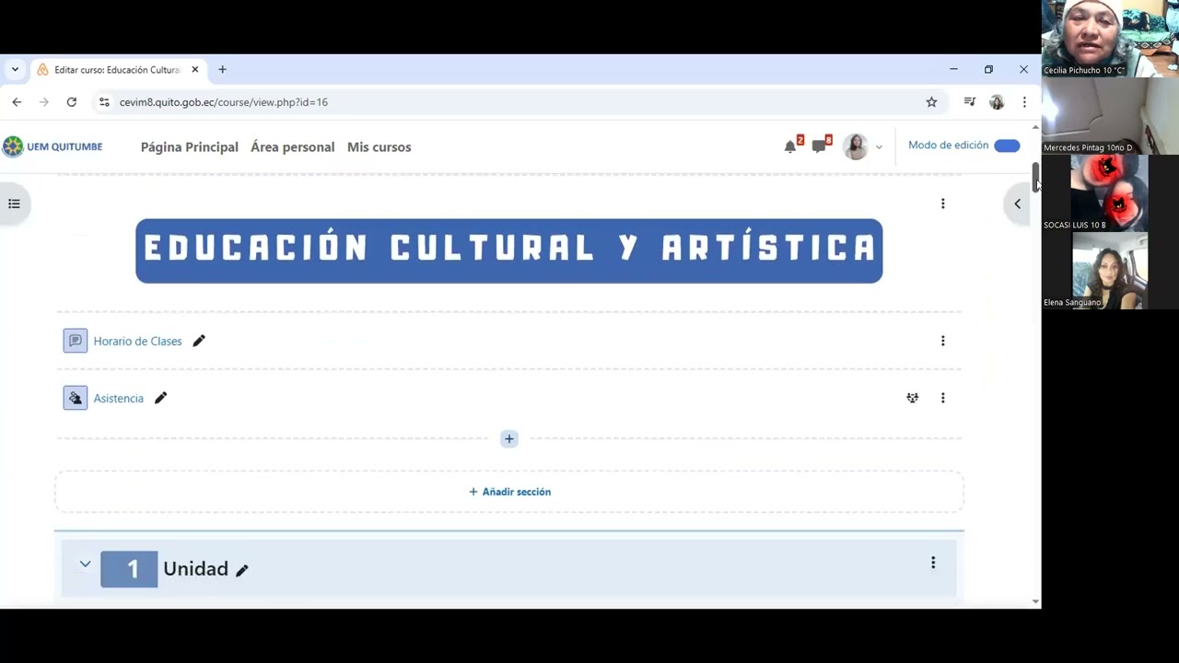
Task: Open Chrome three-dot menu
Action: (1024, 102)
